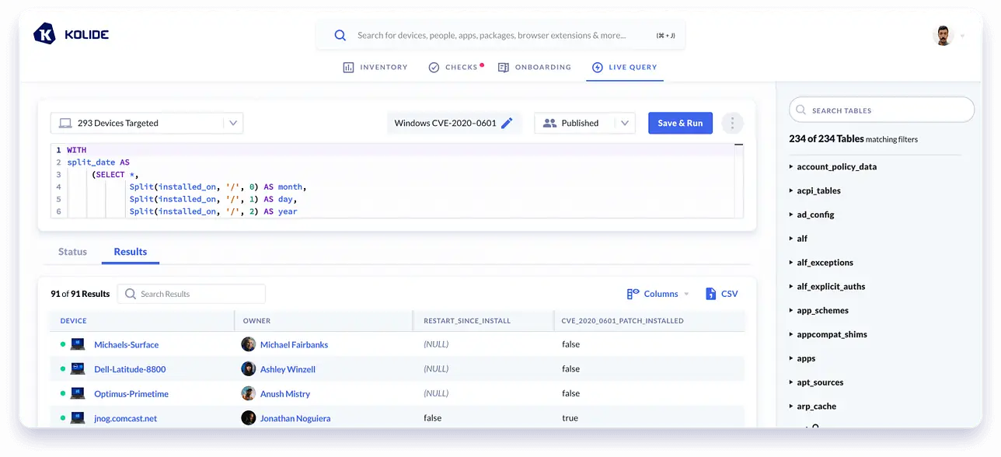1001x457 pixels.
Task: Click Ashley Winzell's avatar picture
Action: pyautogui.click(x=249, y=369)
